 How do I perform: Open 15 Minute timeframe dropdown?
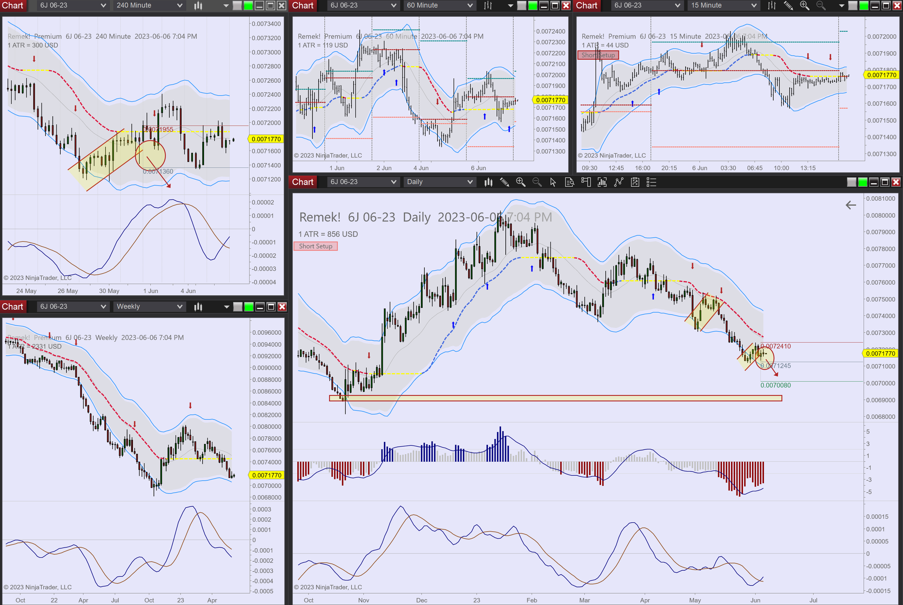coord(723,5)
